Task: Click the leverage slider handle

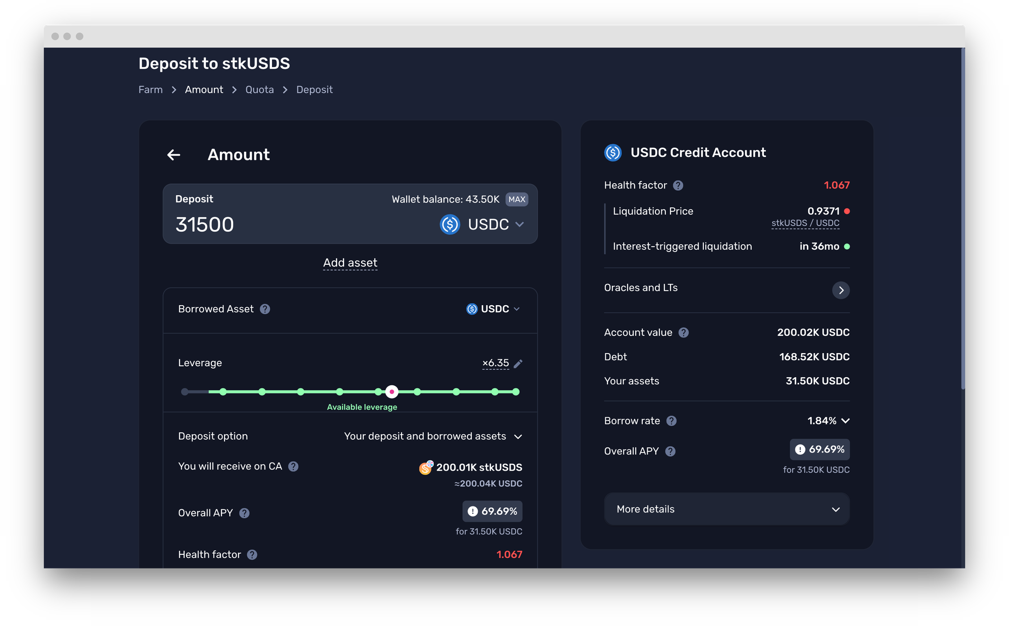Action: coord(391,392)
